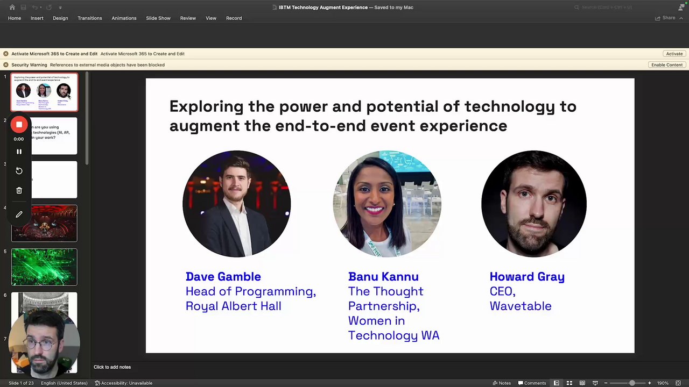Open the Undo history dropdown arrow

41,7
